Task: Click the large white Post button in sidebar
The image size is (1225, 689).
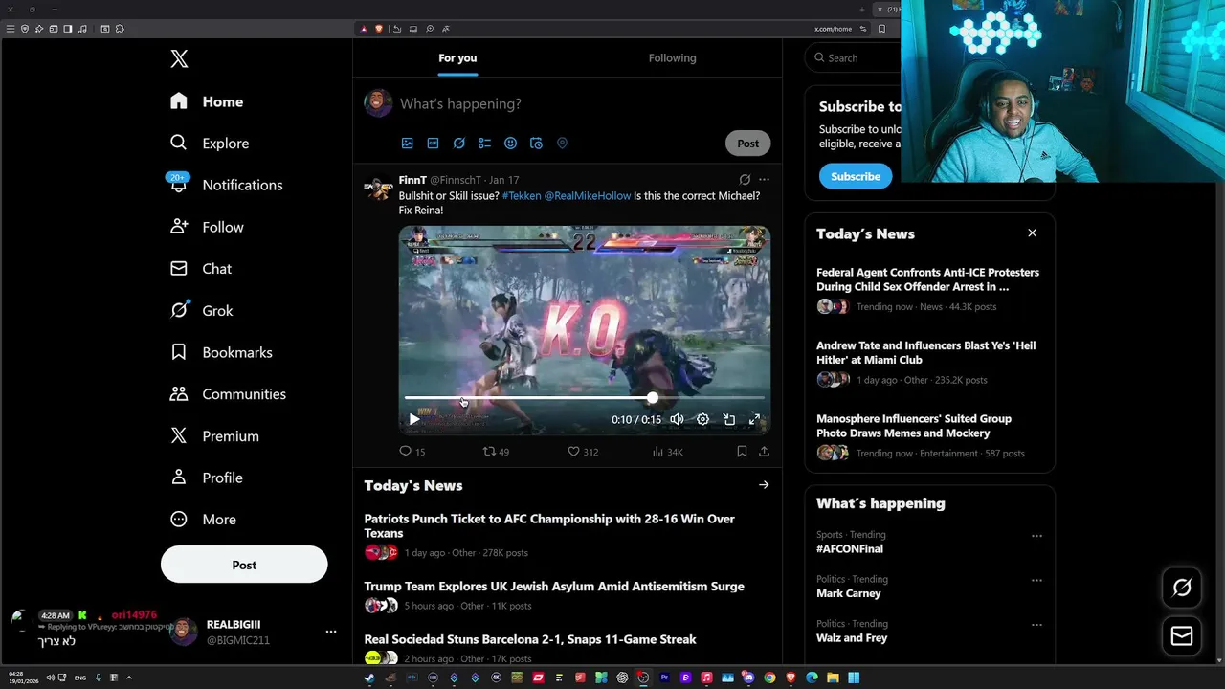Action: [244, 565]
